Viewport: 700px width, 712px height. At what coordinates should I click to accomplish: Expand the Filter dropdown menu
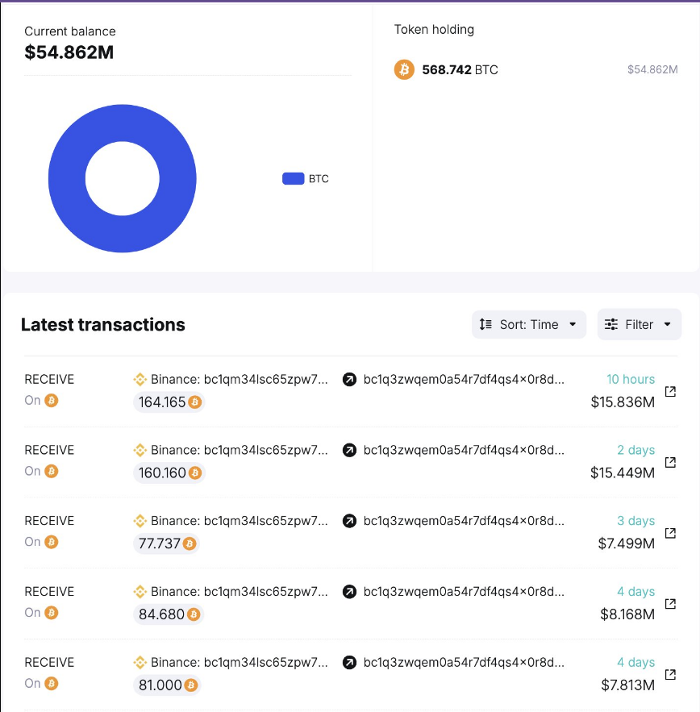[639, 324]
